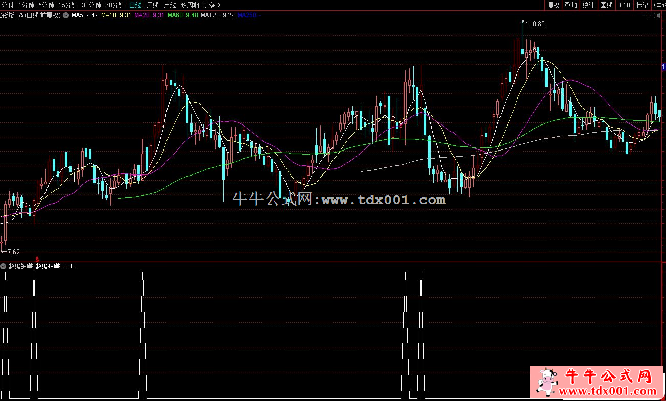Click the MA120: 9.29 label
Viewport: 666px width, 401px height.
(x=218, y=15)
